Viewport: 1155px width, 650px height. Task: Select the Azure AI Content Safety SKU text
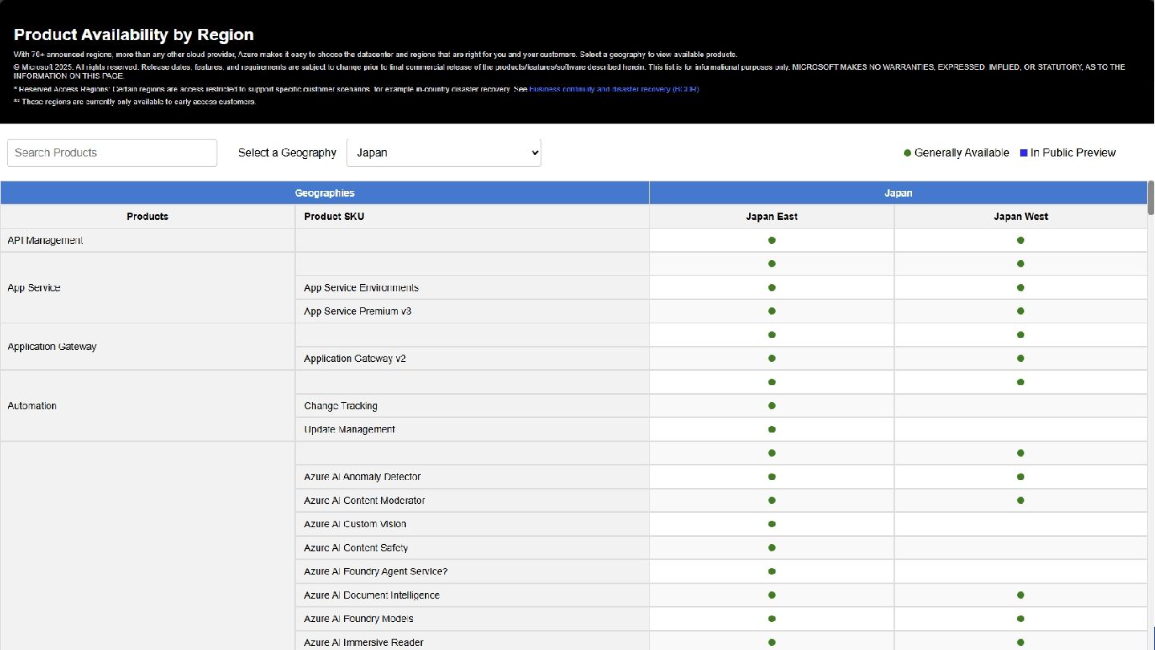tap(356, 547)
